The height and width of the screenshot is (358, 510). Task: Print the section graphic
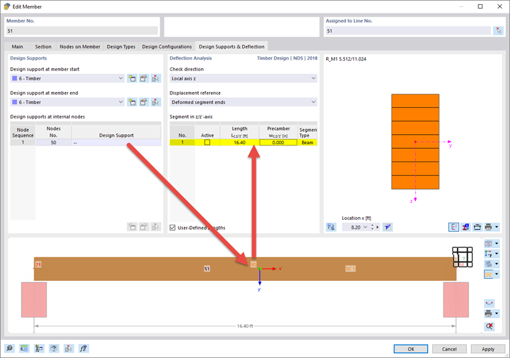[x=489, y=227]
